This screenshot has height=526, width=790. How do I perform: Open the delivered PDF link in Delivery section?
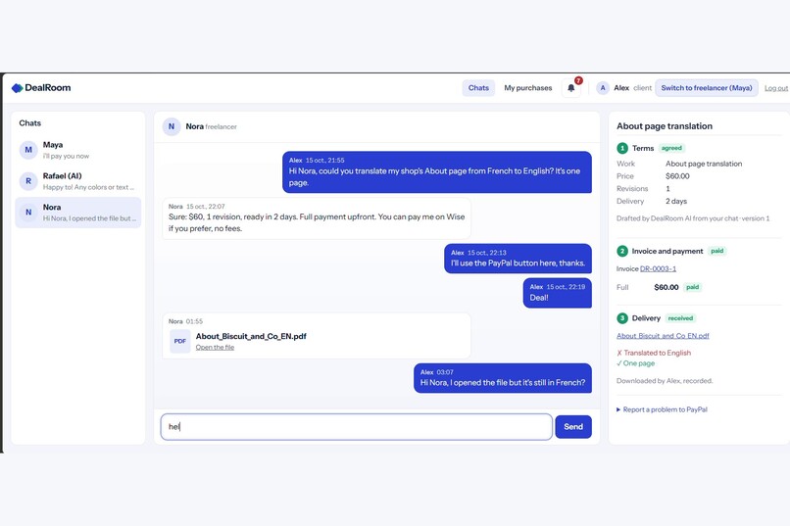(663, 336)
